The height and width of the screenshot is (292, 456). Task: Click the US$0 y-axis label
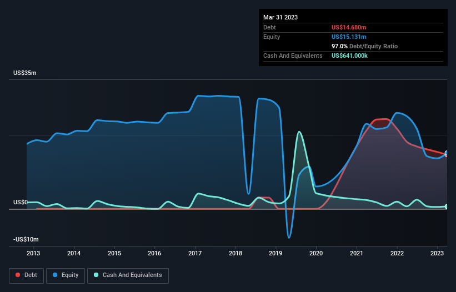pos(21,202)
